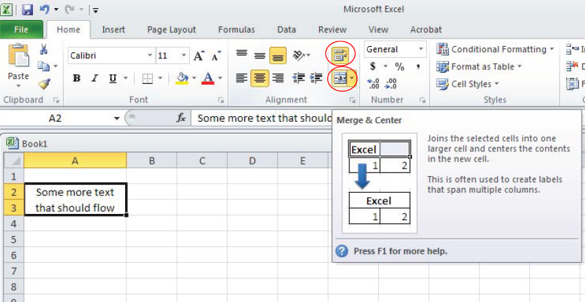Click the Decrease Decimal icon

pos(390,83)
